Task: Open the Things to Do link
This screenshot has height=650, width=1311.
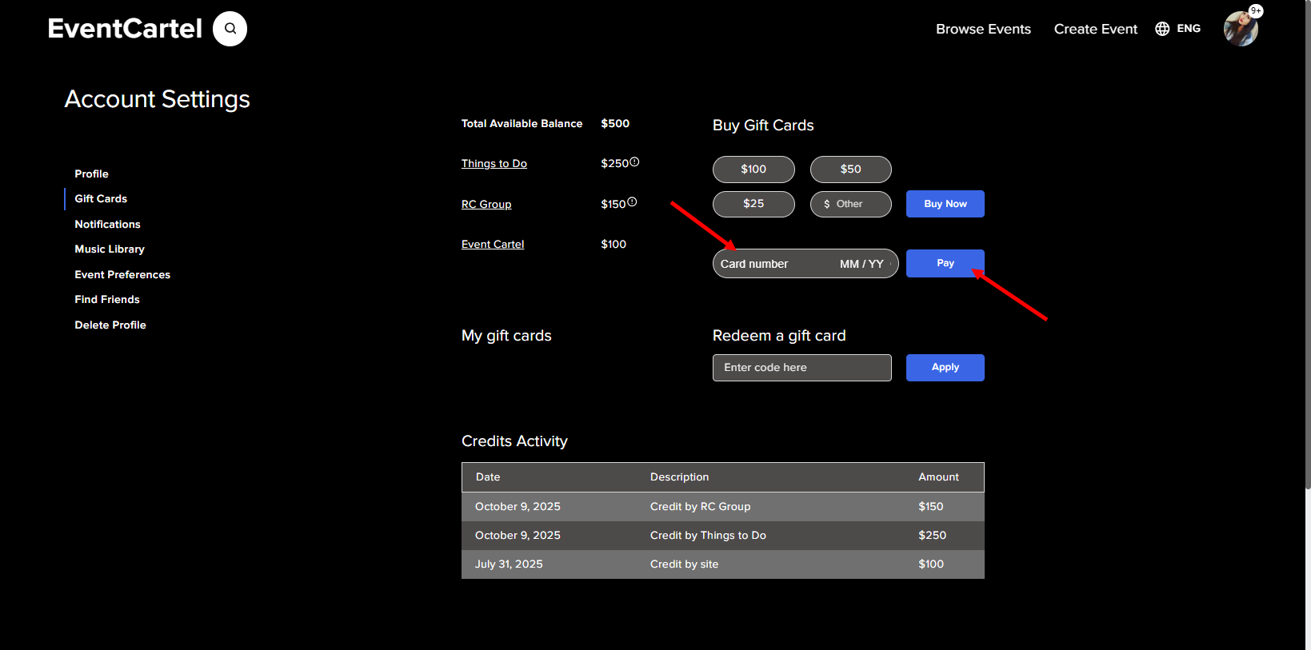Action: click(x=494, y=164)
